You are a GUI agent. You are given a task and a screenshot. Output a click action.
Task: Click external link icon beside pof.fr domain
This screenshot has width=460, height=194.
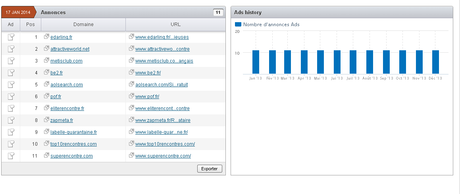[46, 96]
